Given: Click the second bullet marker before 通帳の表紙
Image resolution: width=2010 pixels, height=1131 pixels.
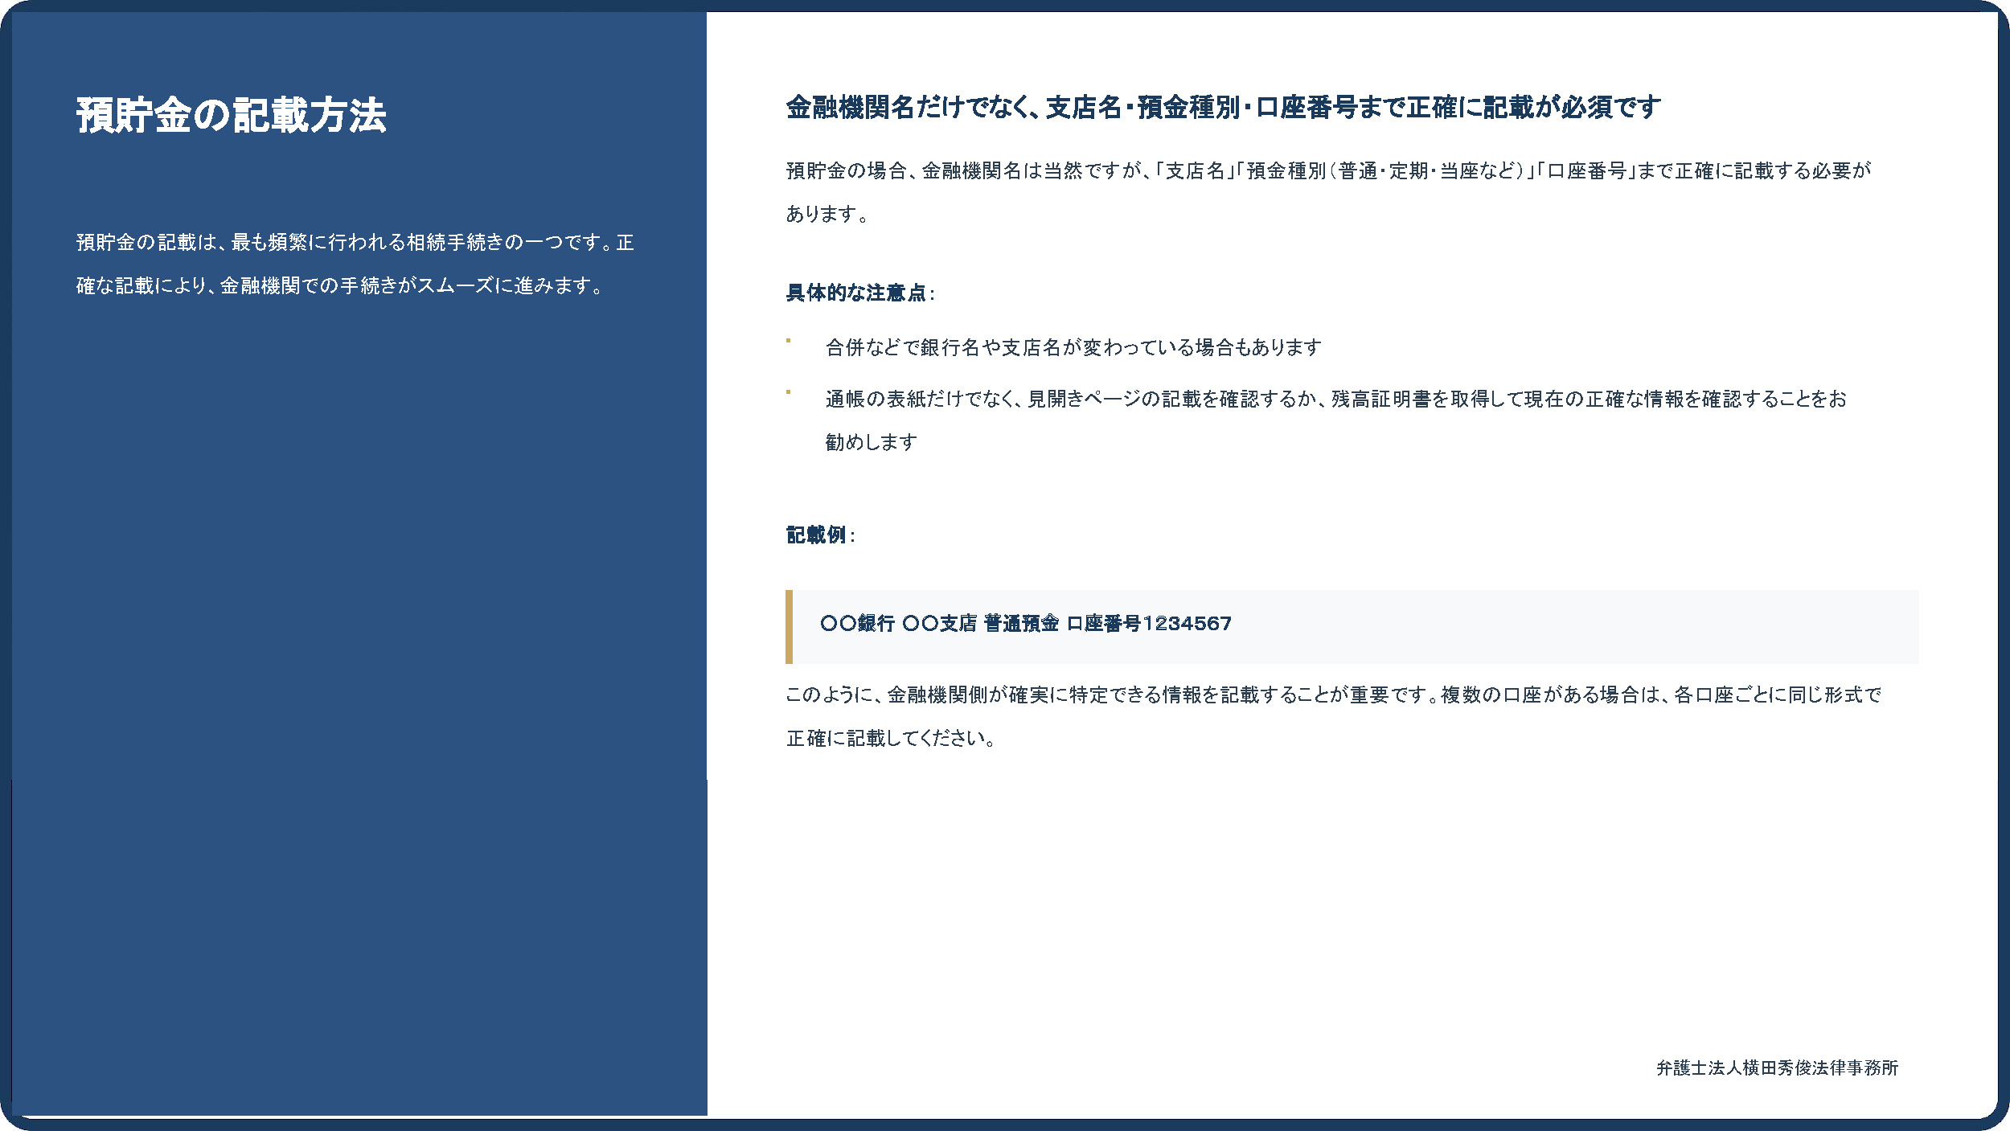Looking at the screenshot, I should (x=788, y=392).
